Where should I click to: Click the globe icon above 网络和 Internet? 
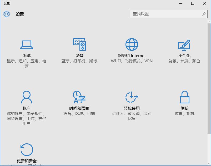point(132,44)
